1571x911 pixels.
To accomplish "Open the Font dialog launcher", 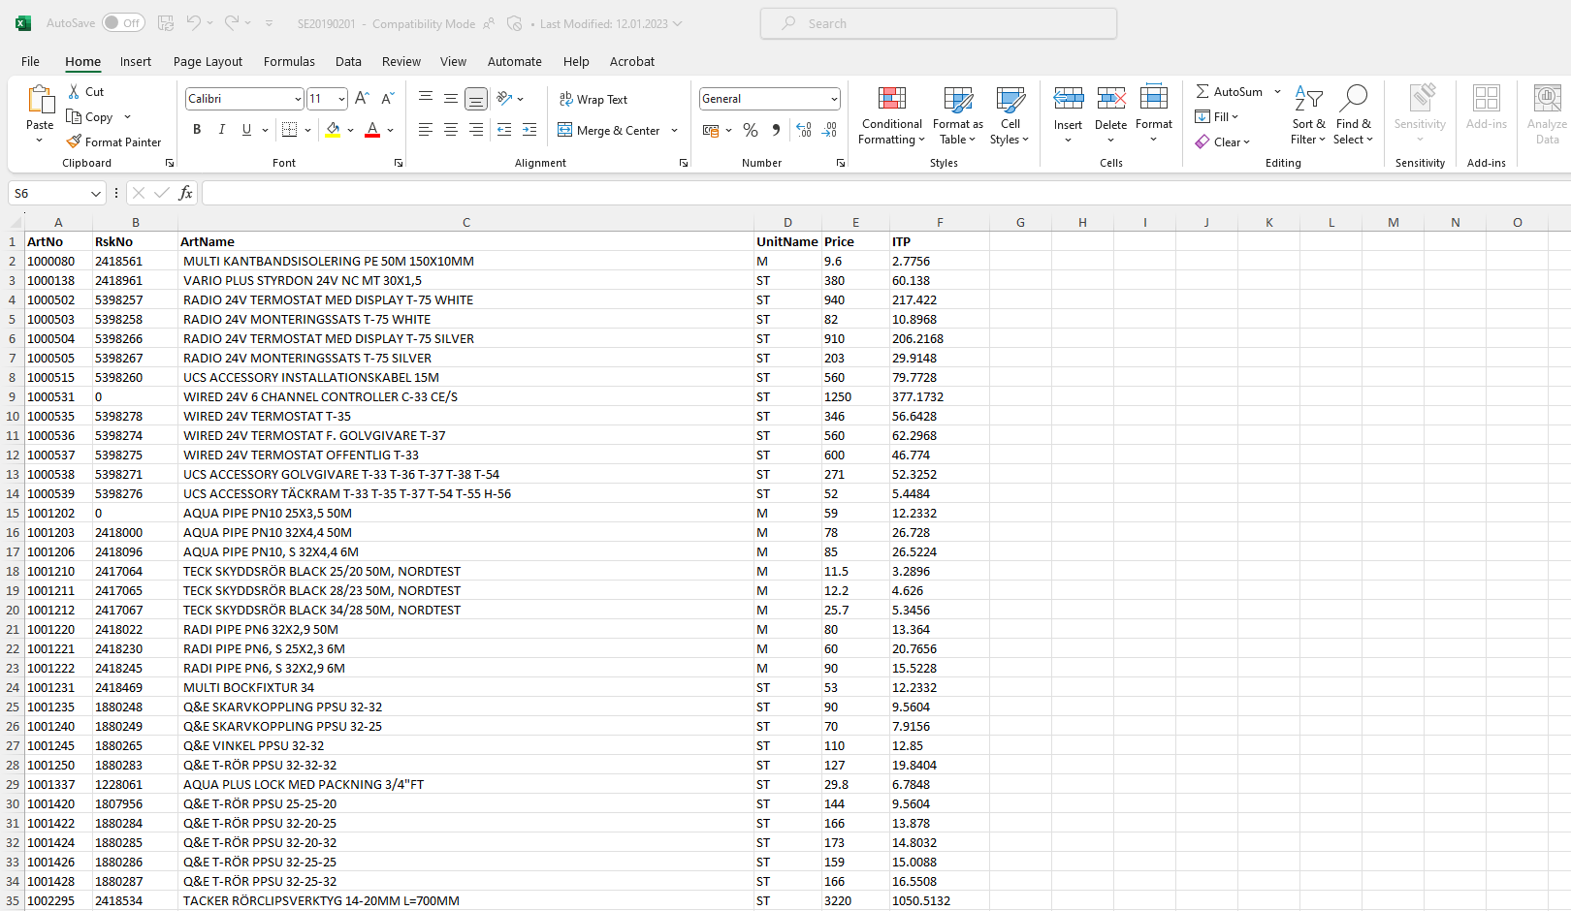I will [x=399, y=163].
